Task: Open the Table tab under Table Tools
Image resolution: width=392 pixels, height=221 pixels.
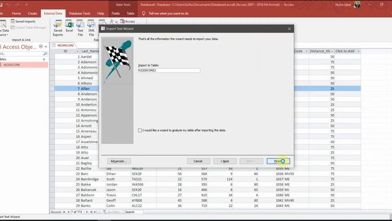Action: point(130,14)
